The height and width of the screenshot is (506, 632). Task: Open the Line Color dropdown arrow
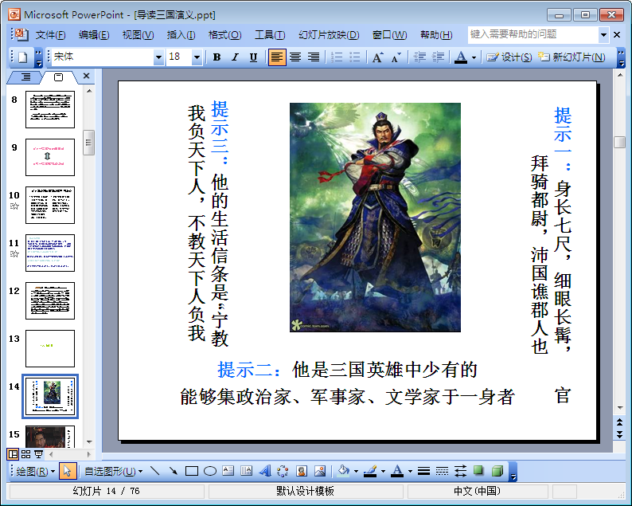[383, 471]
